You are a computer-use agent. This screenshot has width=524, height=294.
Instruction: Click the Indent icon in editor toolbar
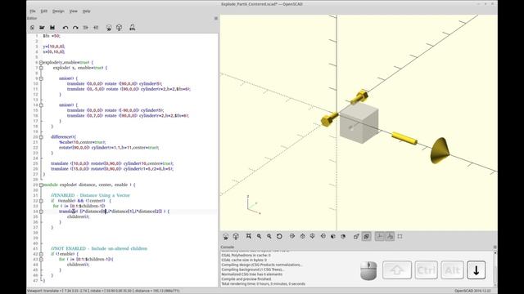point(96,28)
